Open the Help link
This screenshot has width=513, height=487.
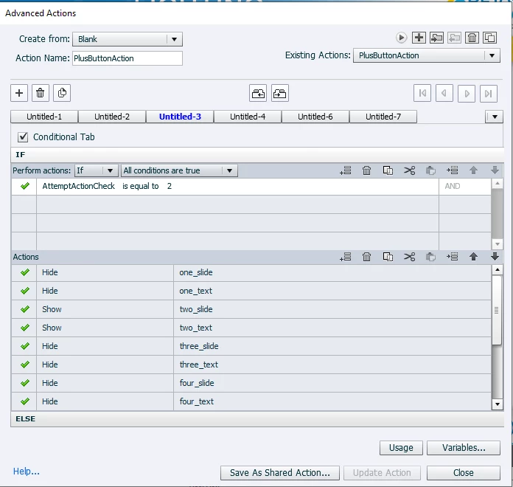[x=27, y=472]
